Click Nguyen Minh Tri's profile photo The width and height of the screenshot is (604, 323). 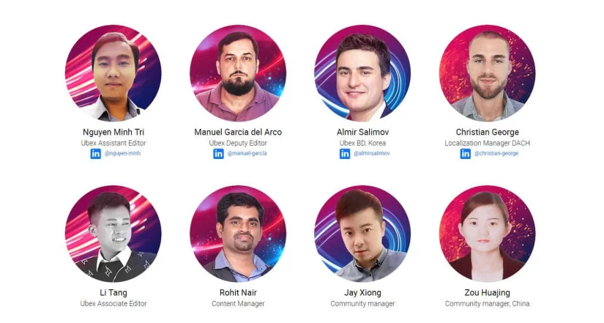click(x=113, y=73)
